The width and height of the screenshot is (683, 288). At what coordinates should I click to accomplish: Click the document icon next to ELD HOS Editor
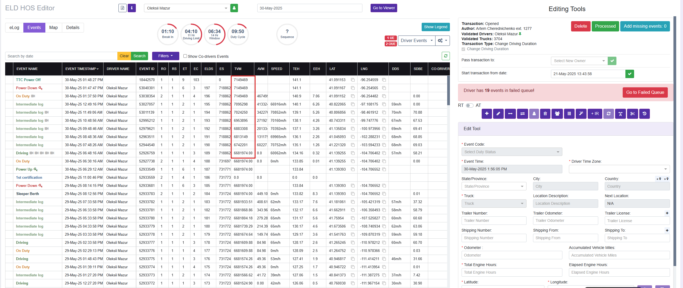123,8
